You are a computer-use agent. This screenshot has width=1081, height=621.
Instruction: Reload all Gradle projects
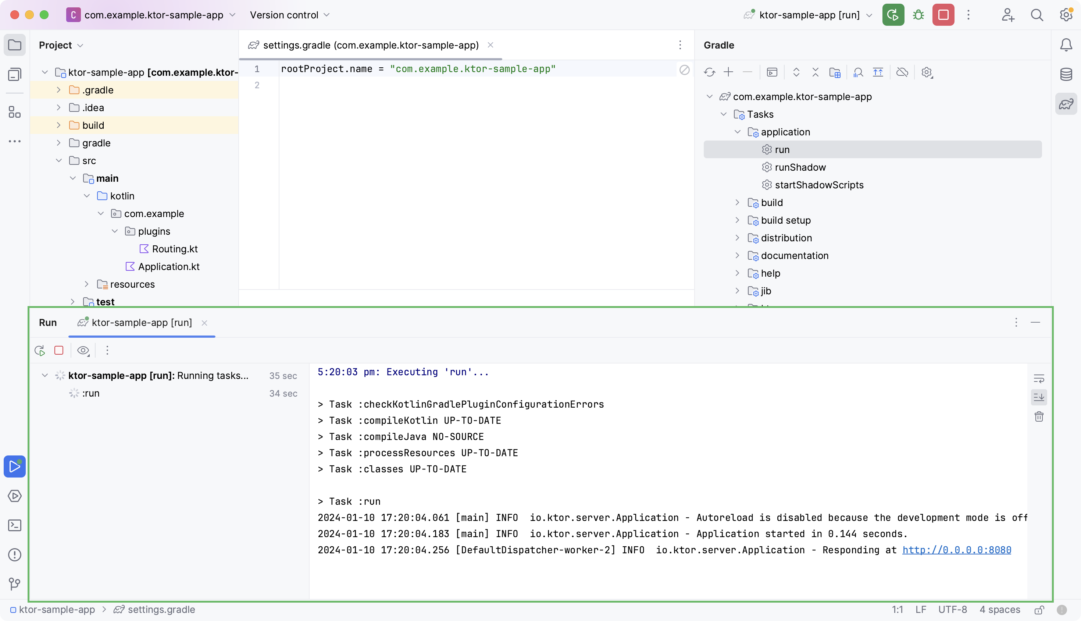(x=709, y=72)
